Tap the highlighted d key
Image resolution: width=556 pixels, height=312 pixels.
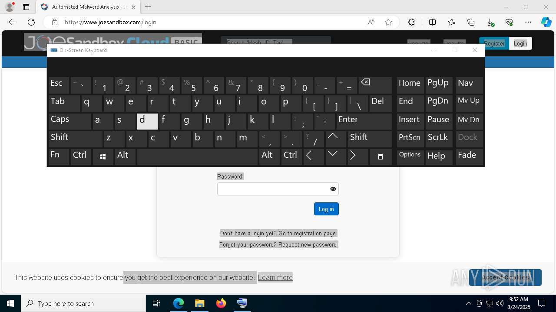click(x=147, y=121)
